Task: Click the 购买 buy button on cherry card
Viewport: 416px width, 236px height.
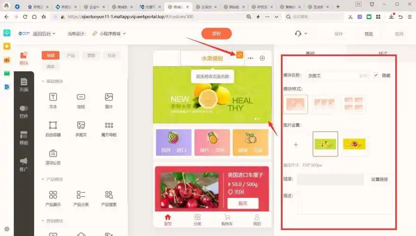Action: (243, 203)
